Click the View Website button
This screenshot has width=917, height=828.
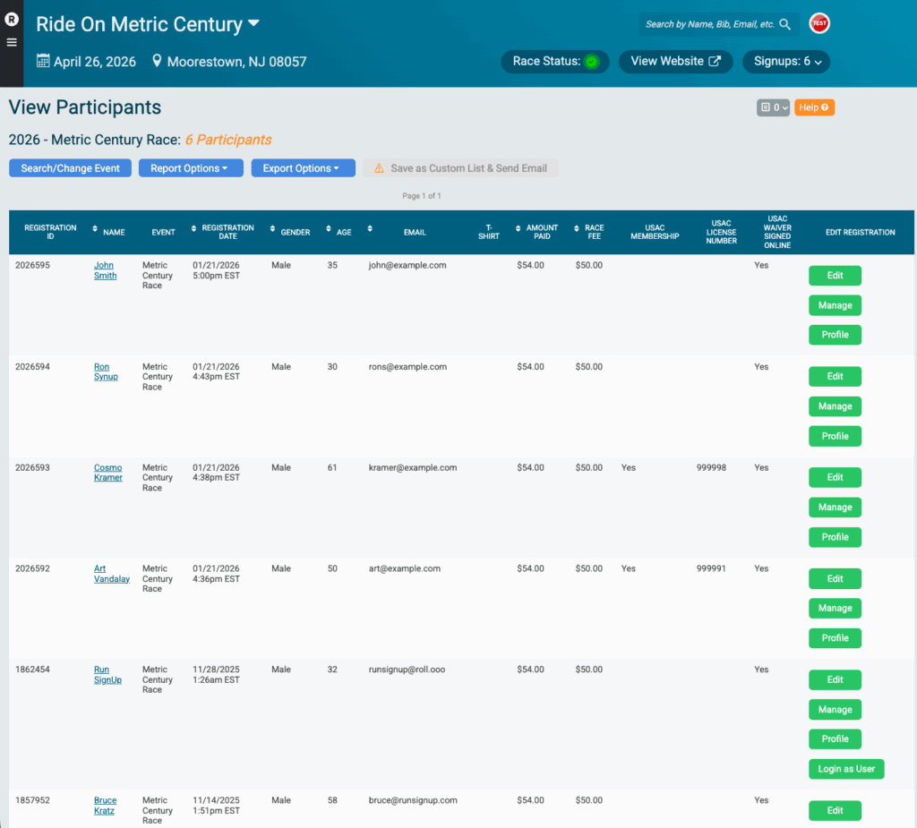(x=675, y=62)
